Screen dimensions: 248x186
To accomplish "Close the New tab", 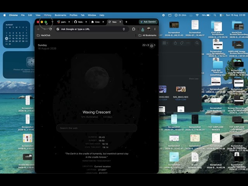I will click(120, 22).
